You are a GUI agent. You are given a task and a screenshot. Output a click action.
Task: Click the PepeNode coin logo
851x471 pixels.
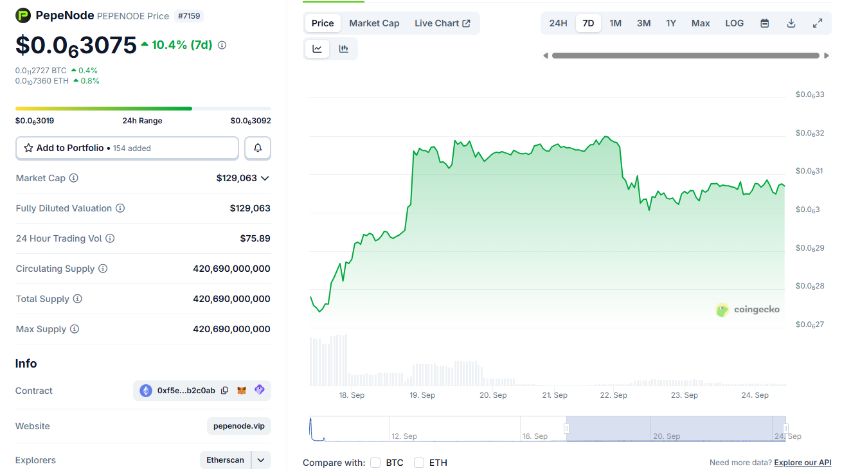[x=23, y=16]
